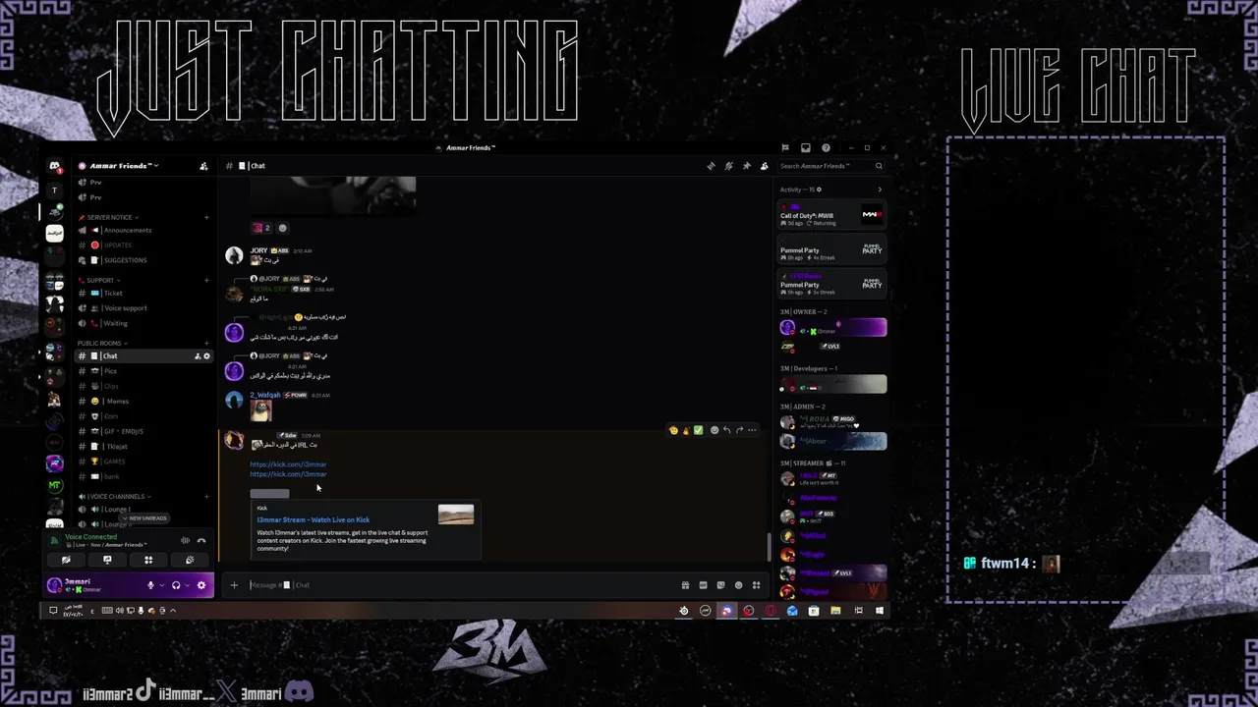
Task: Collapse the SUPPORT category
Action: (99, 280)
